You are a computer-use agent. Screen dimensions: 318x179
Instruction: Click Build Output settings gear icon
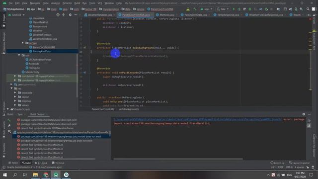304,114
